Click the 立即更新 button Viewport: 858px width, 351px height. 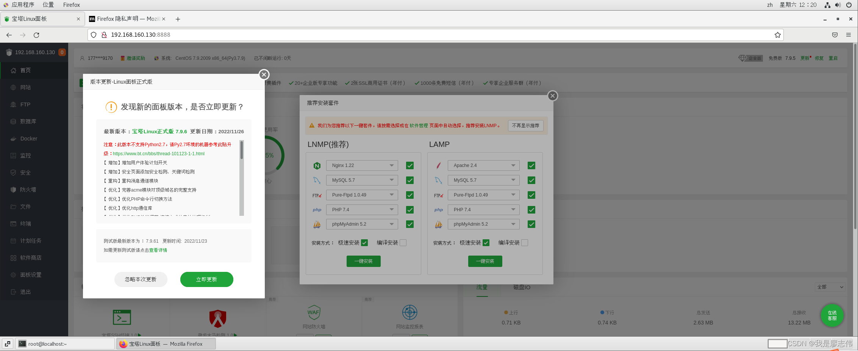click(207, 279)
